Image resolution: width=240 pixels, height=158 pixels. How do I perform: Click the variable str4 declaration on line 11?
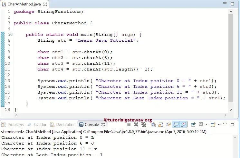(58, 70)
